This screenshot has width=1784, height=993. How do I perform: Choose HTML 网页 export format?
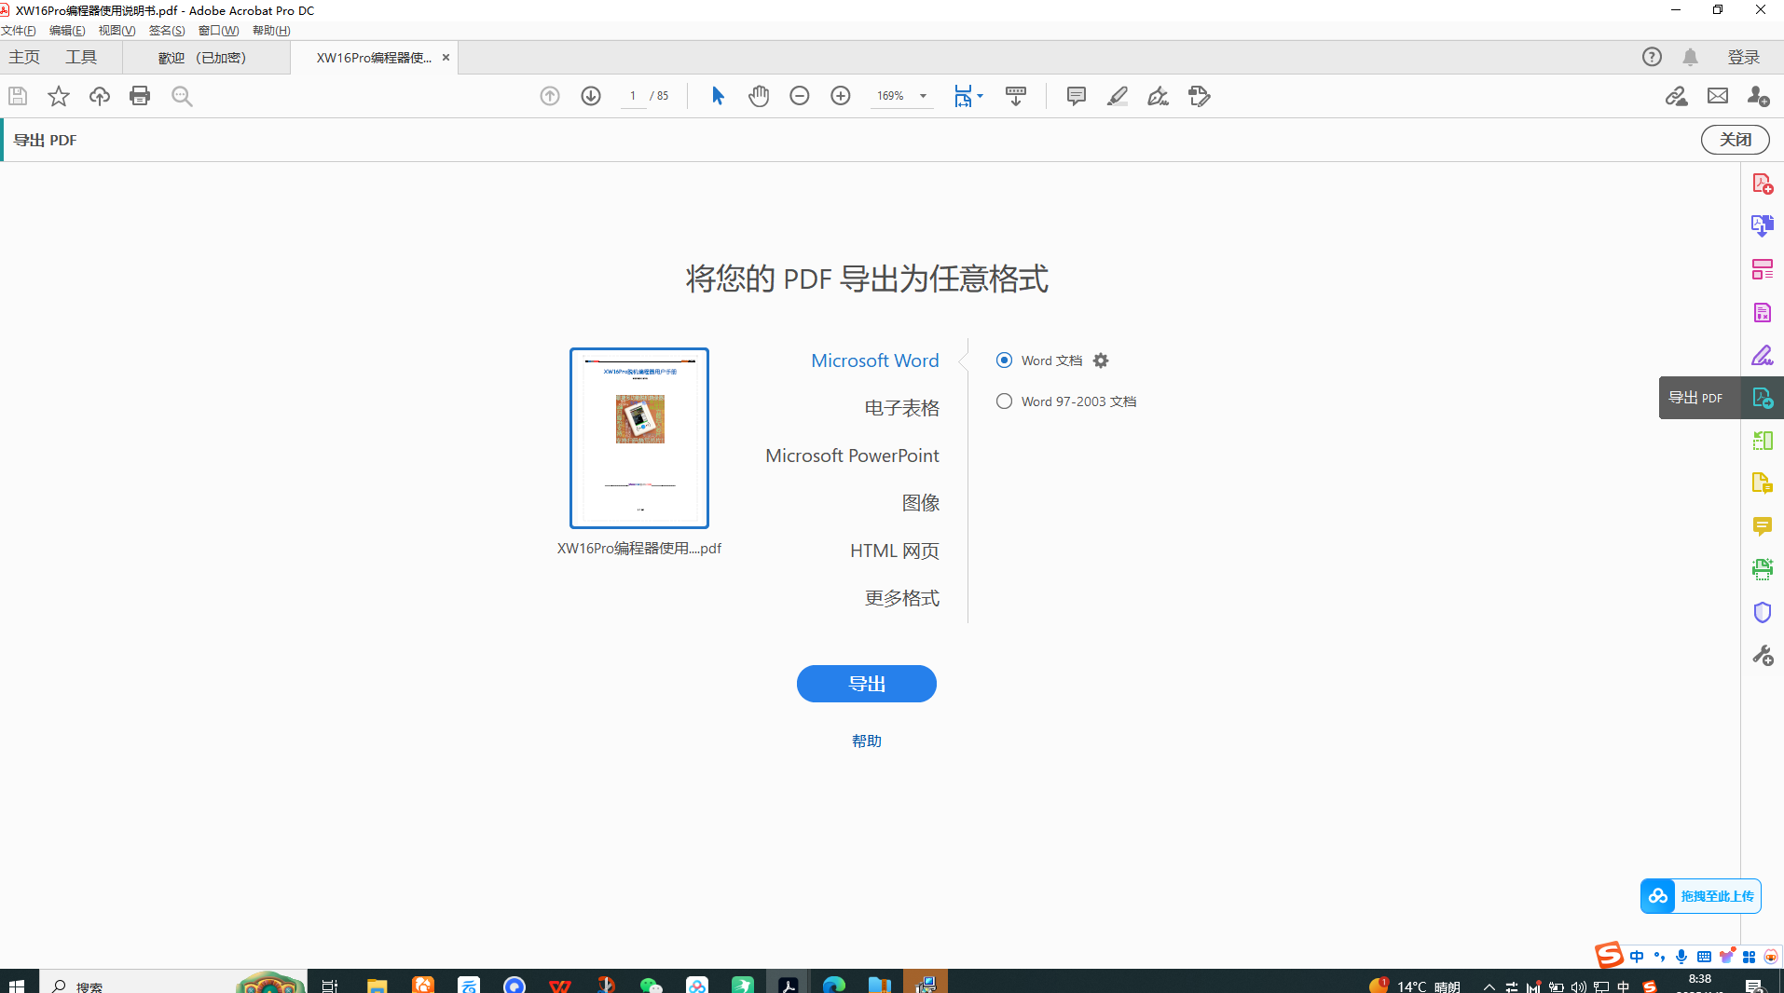click(x=895, y=551)
